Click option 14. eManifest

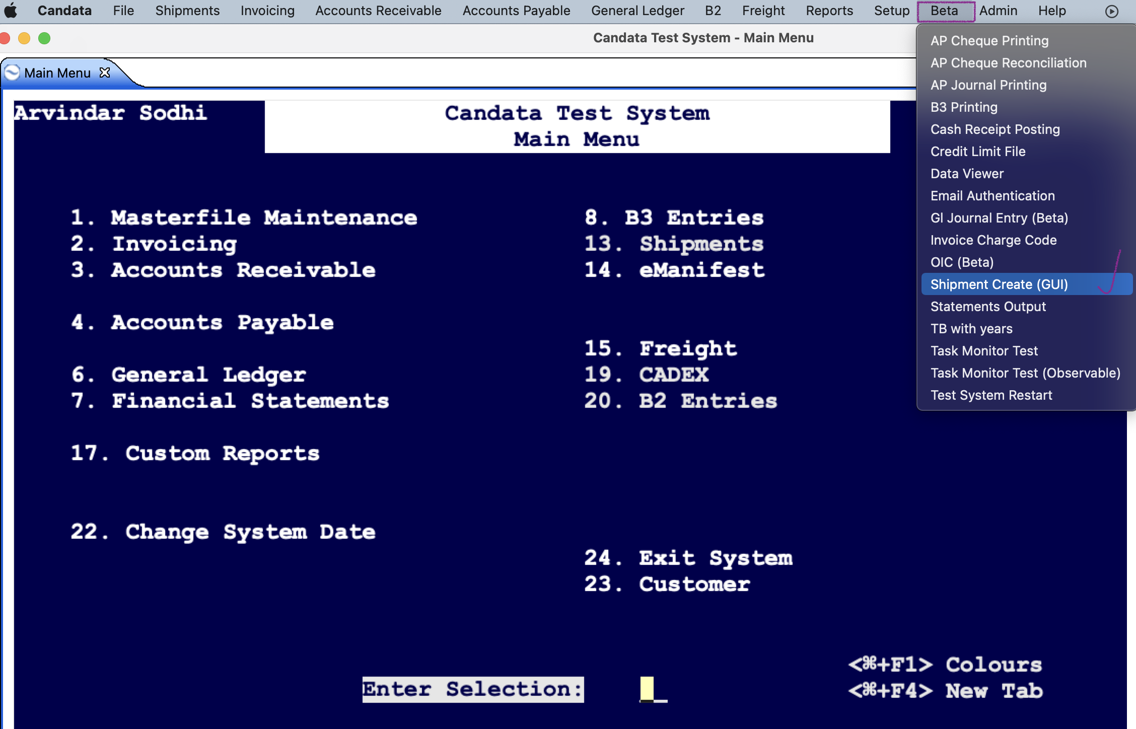click(x=674, y=270)
